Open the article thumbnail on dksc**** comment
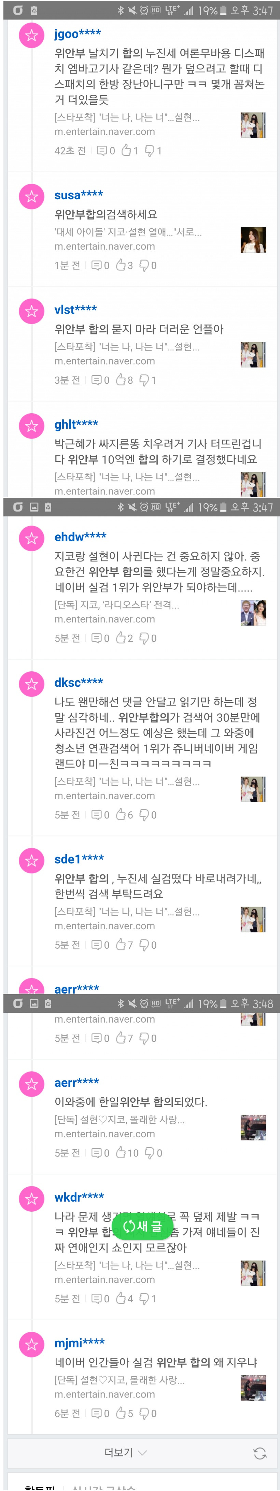Screen dimensions: 280x1491 253,789
